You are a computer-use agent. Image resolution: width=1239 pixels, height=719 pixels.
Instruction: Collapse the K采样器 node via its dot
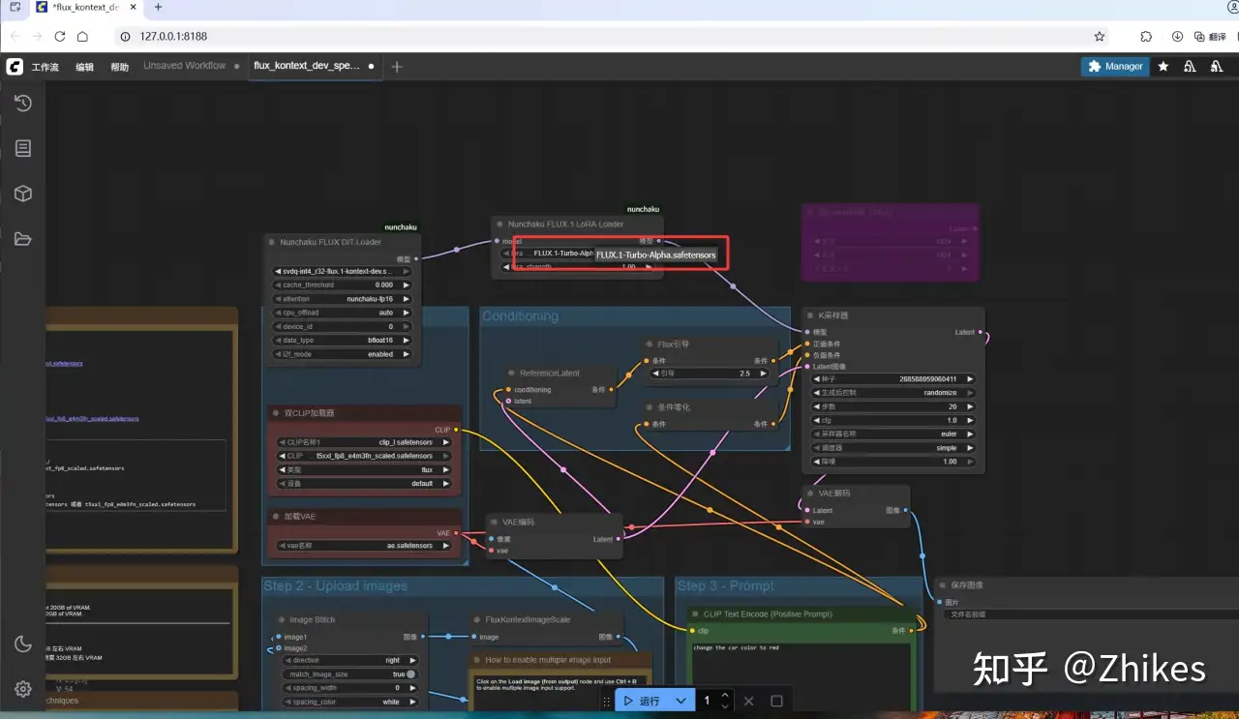tap(810, 315)
